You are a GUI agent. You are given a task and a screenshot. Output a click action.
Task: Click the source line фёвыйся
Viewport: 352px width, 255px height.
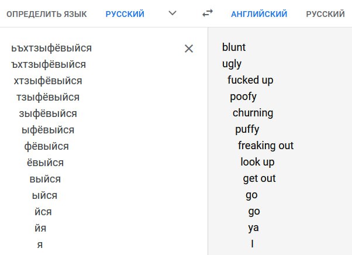point(46,146)
